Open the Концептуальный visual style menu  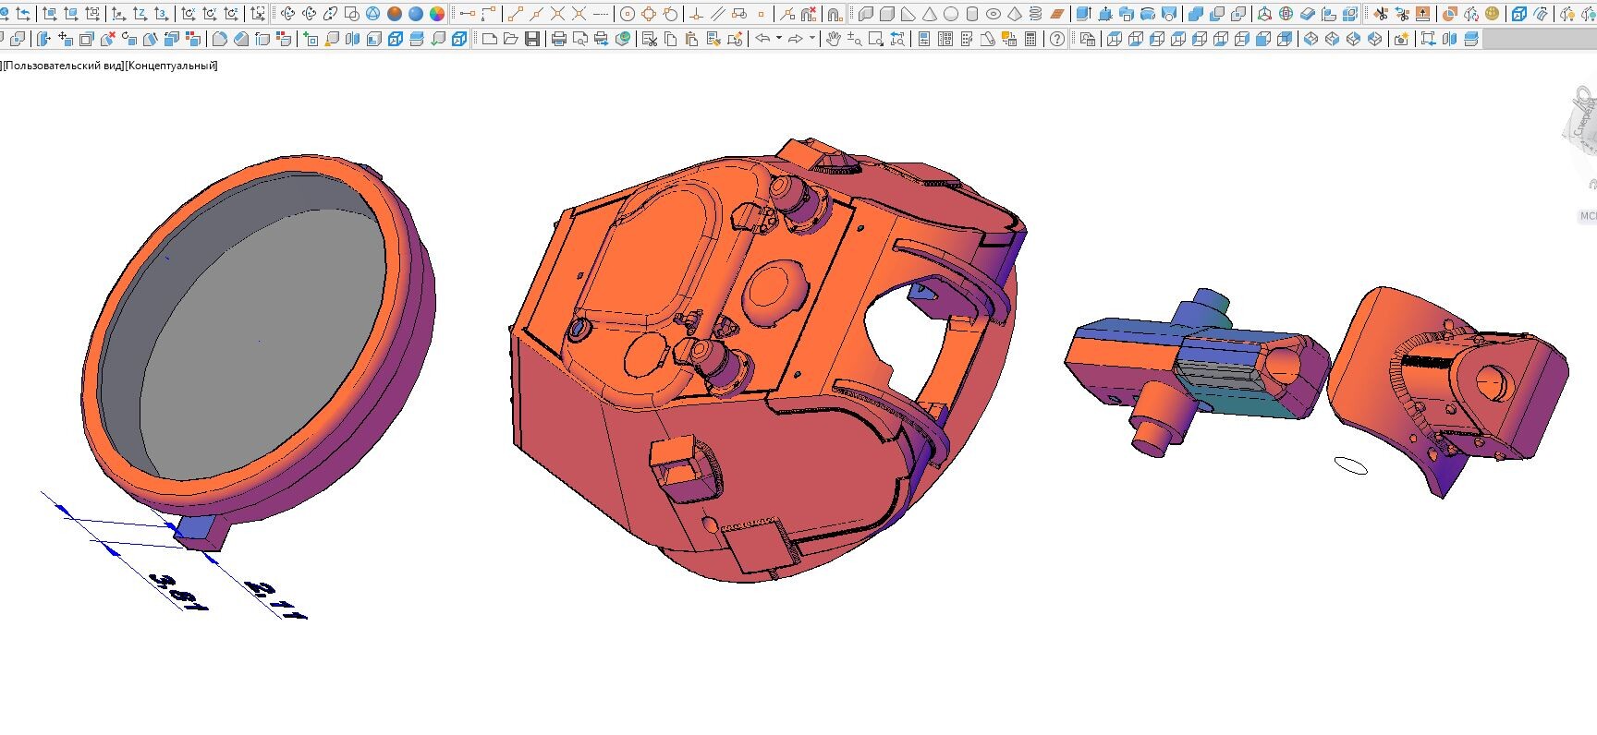[172, 66]
